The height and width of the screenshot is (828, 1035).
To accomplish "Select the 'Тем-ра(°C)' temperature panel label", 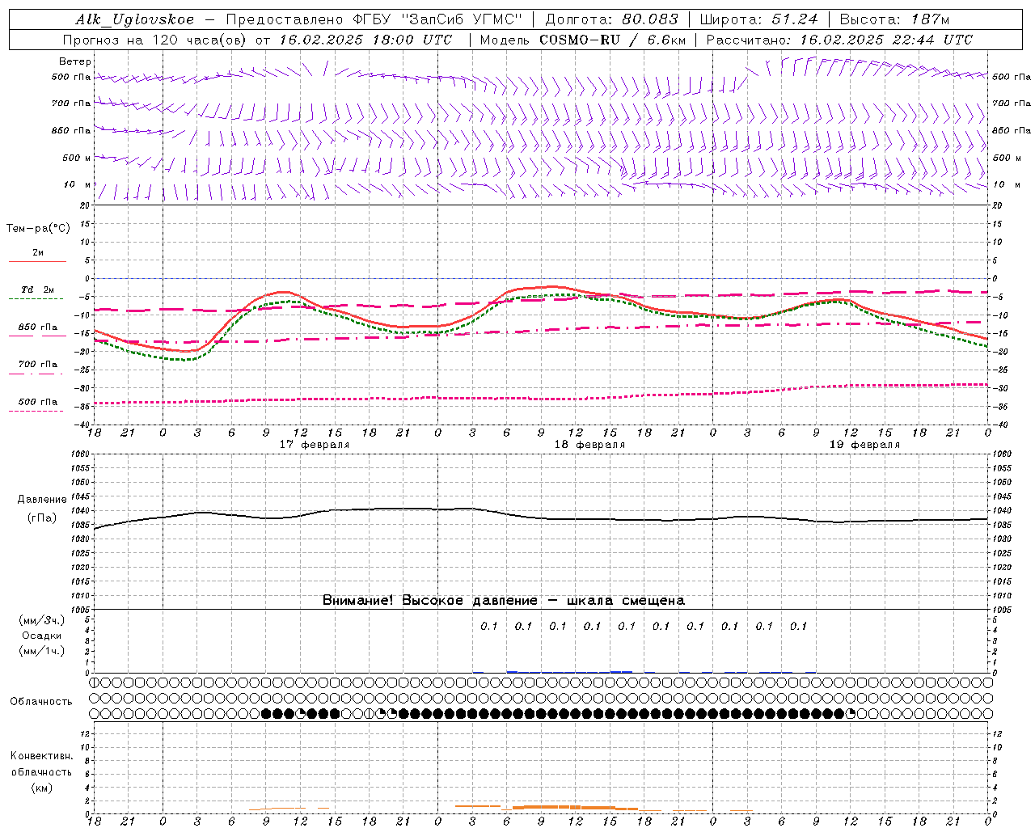I will pyautogui.click(x=38, y=229).
